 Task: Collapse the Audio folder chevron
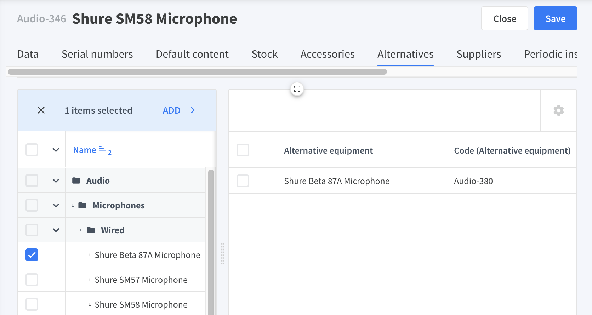[x=56, y=181]
